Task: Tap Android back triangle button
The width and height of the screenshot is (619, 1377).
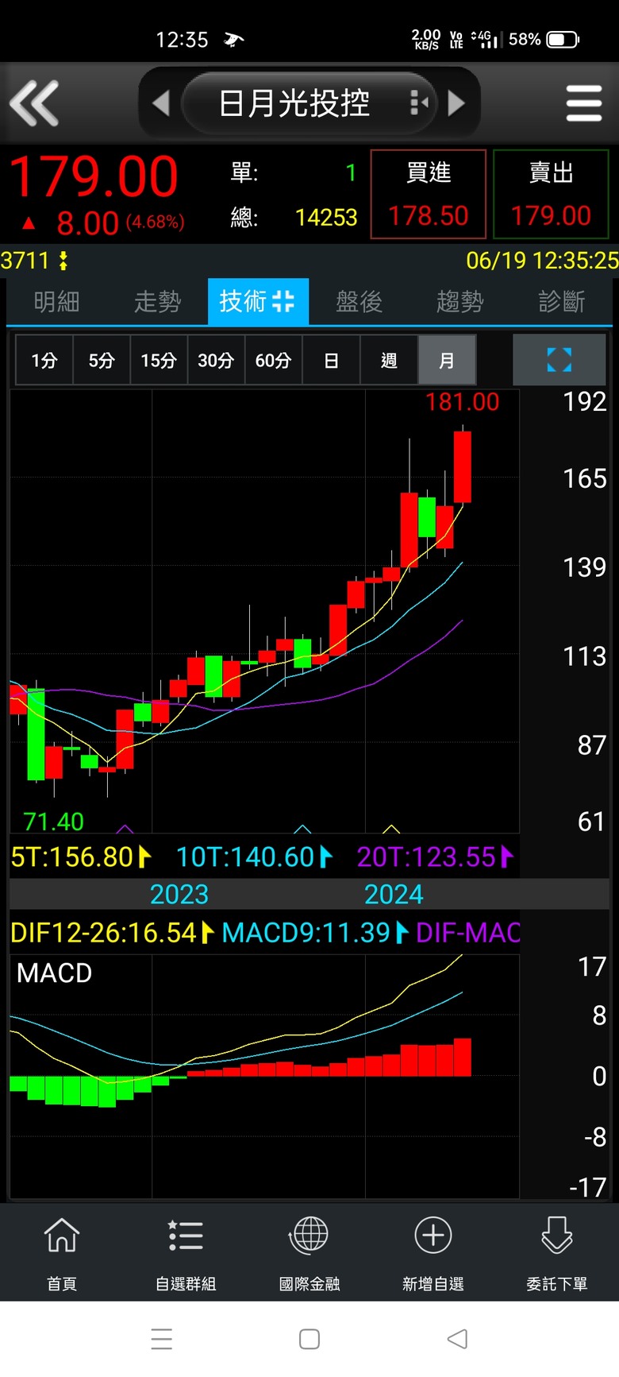Action: coord(457,1339)
